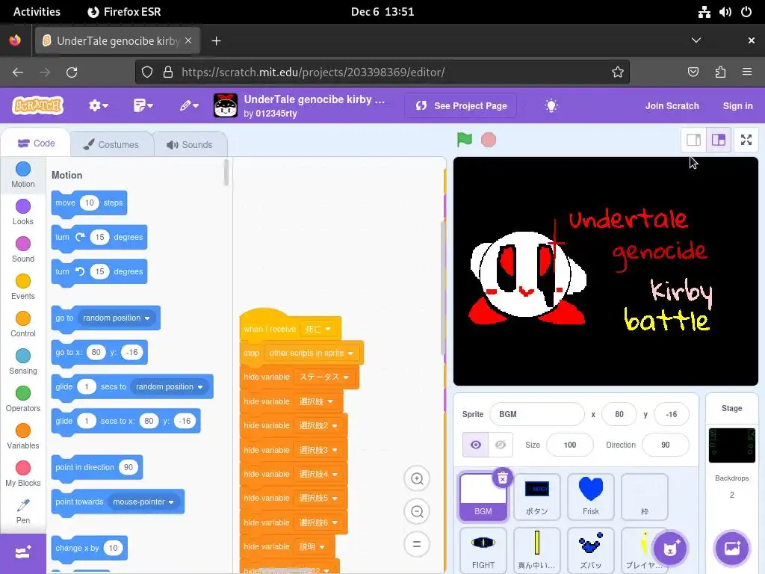Image resolution: width=765 pixels, height=574 pixels.
Task: Select the Operators block category
Action: 23,399
